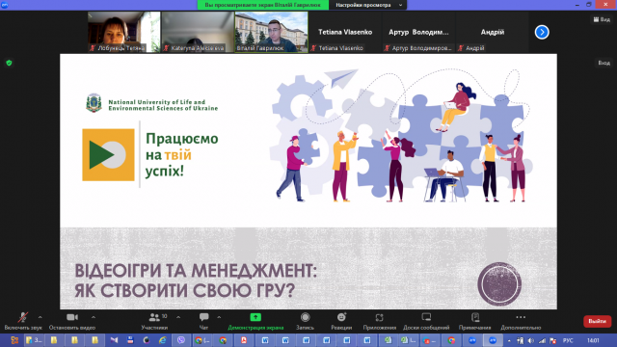Screen dimensions: 617x347
Task: Open the green shield encryption info icon
Action: [x=9, y=63]
